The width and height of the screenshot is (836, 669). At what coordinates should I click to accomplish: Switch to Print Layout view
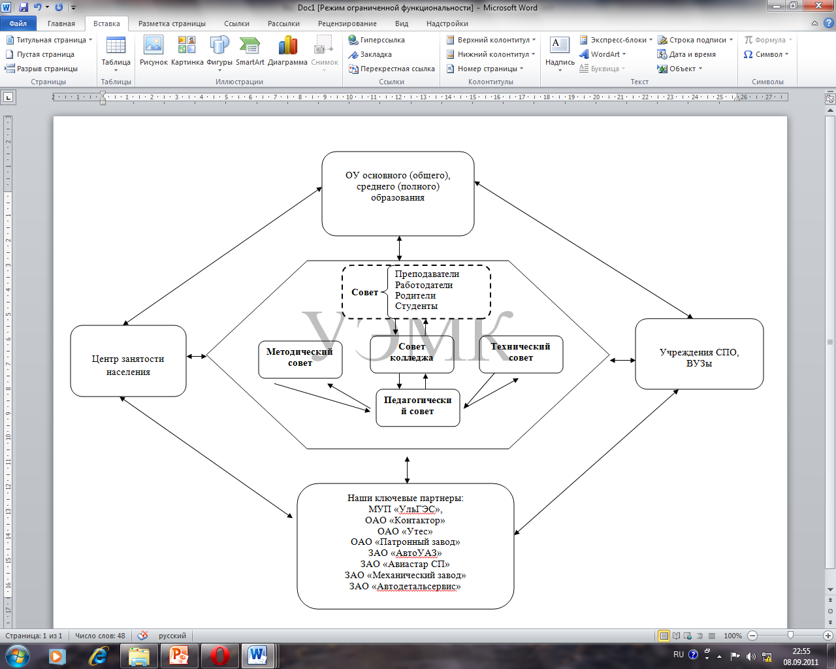[x=664, y=636]
